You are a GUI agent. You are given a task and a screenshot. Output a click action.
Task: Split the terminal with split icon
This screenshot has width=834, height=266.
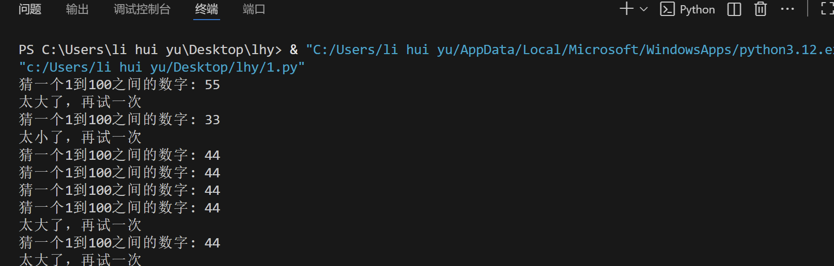click(734, 9)
